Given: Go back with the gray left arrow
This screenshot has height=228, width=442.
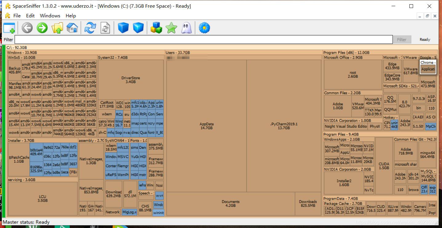Looking at the screenshot, I should pos(27,28).
